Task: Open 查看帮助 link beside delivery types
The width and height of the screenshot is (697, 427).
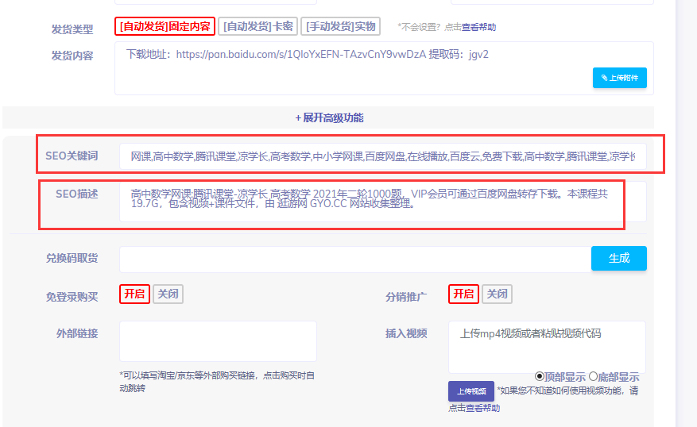Action: pos(480,27)
